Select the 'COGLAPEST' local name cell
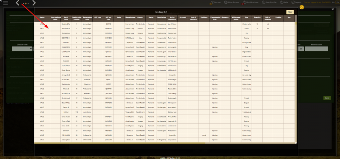This screenshot has width=340, height=159. (66, 66)
